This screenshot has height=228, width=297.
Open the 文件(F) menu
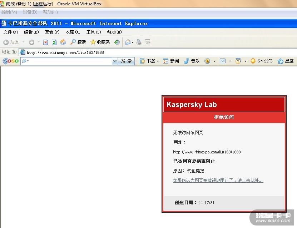11,32
